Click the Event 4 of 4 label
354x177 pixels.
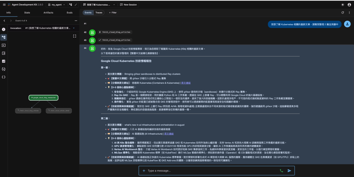click(x=21, y=21)
